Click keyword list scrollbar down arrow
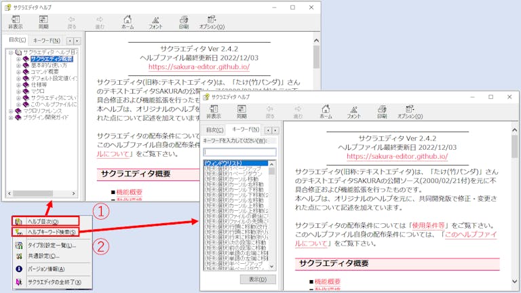Viewport: 521px width, 293px height. click(272, 267)
